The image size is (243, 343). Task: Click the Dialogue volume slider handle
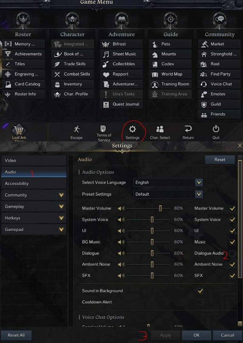click(152, 253)
